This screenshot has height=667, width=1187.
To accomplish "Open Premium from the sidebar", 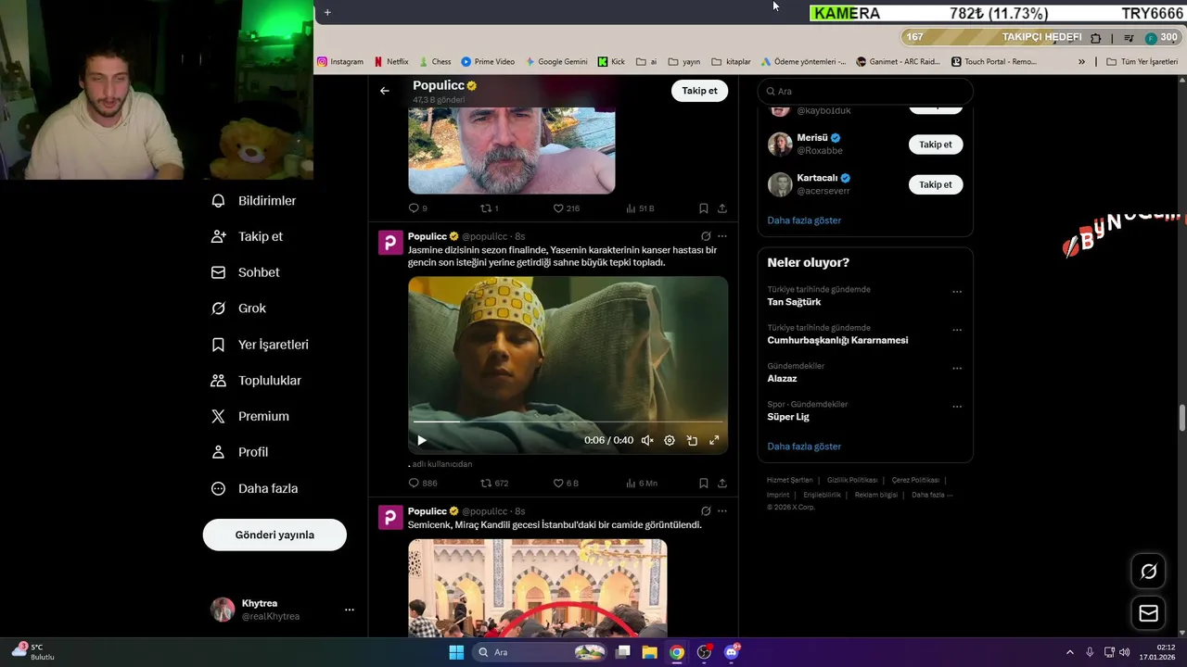I will 249,417.
